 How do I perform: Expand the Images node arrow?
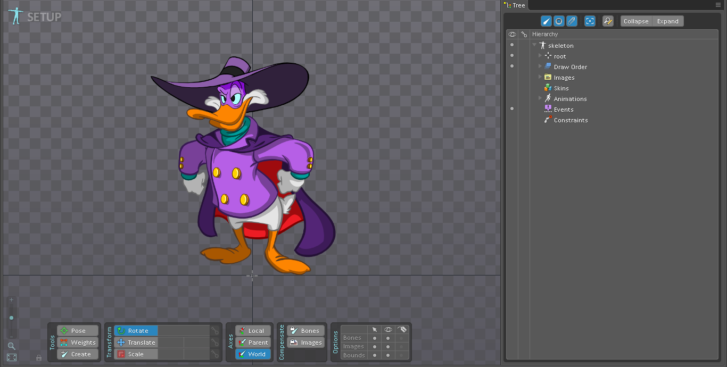540,77
